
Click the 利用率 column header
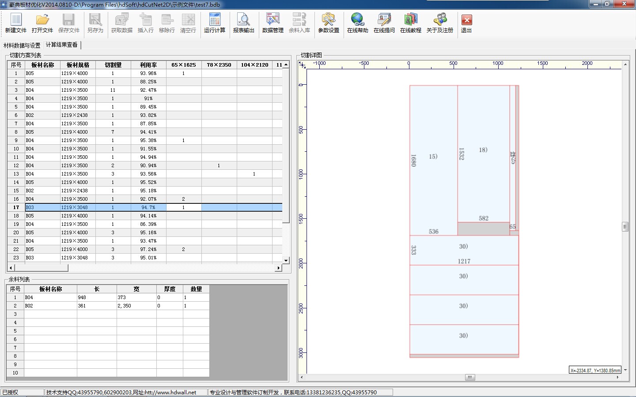click(x=148, y=65)
